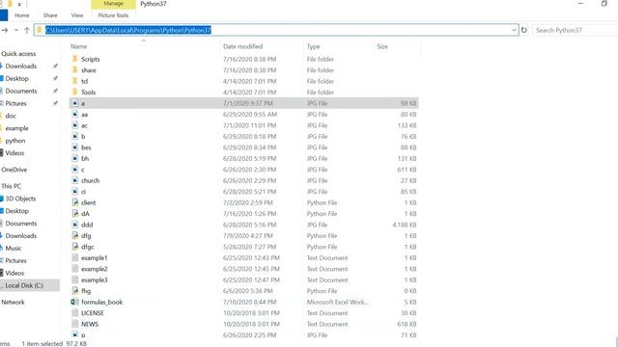
Task: Open the quick access toolbar dropdown
Action: 19,4
